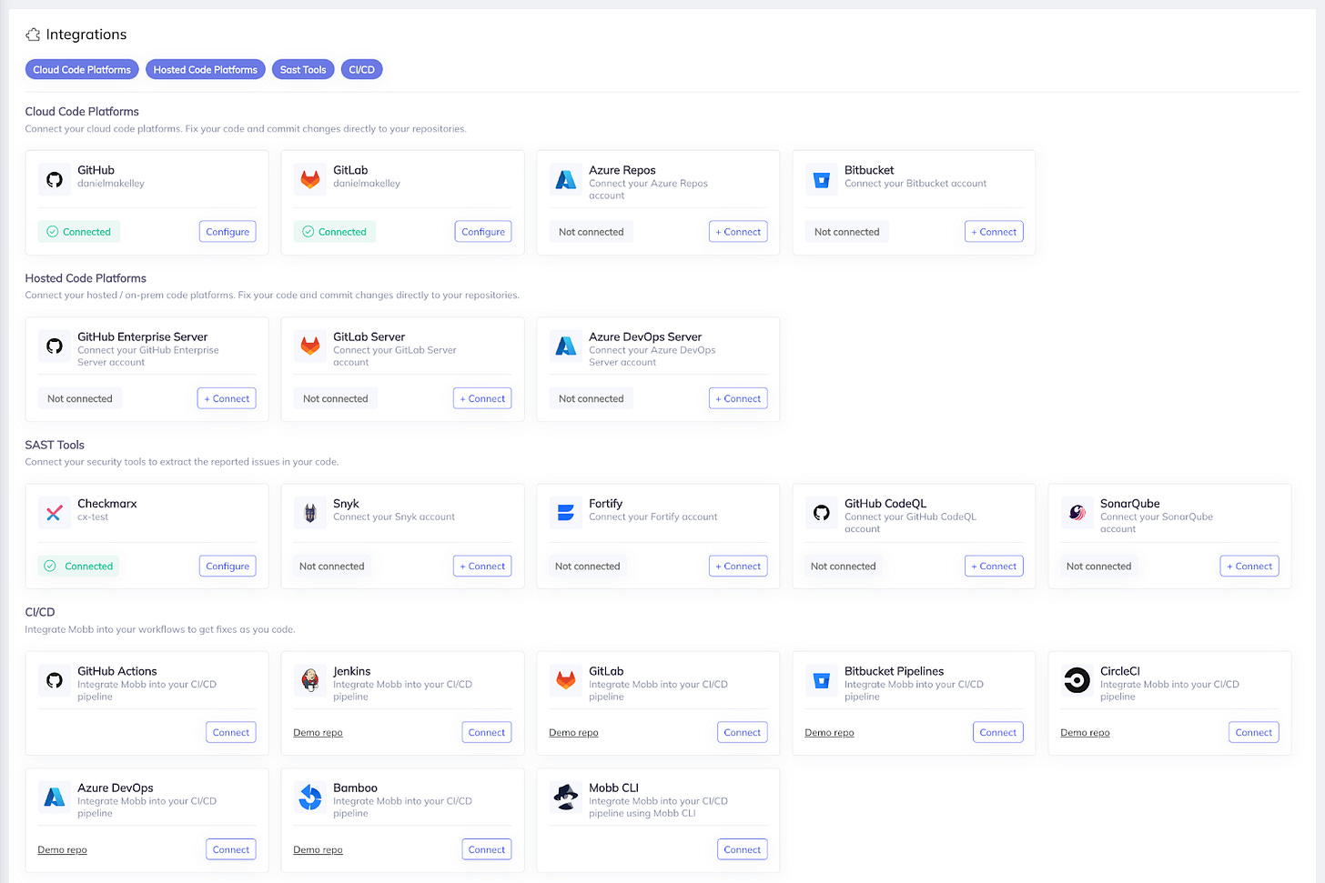1325x883 pixels.
Task: Click the GitHub Actions logo icon
Action: [55, 680]
